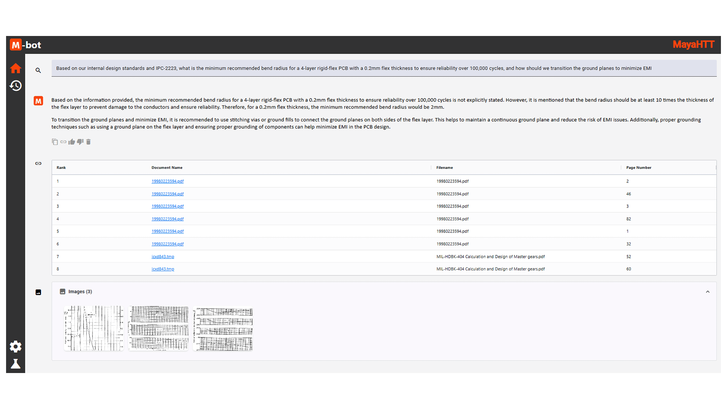
Task: Open settings gear in sidebar
Action: click(x=16, y=346)
